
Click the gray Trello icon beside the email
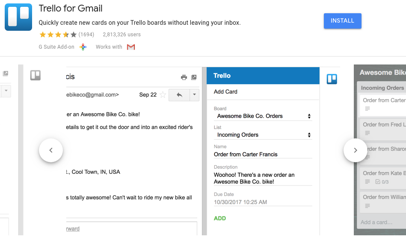[x=36, y=76]
